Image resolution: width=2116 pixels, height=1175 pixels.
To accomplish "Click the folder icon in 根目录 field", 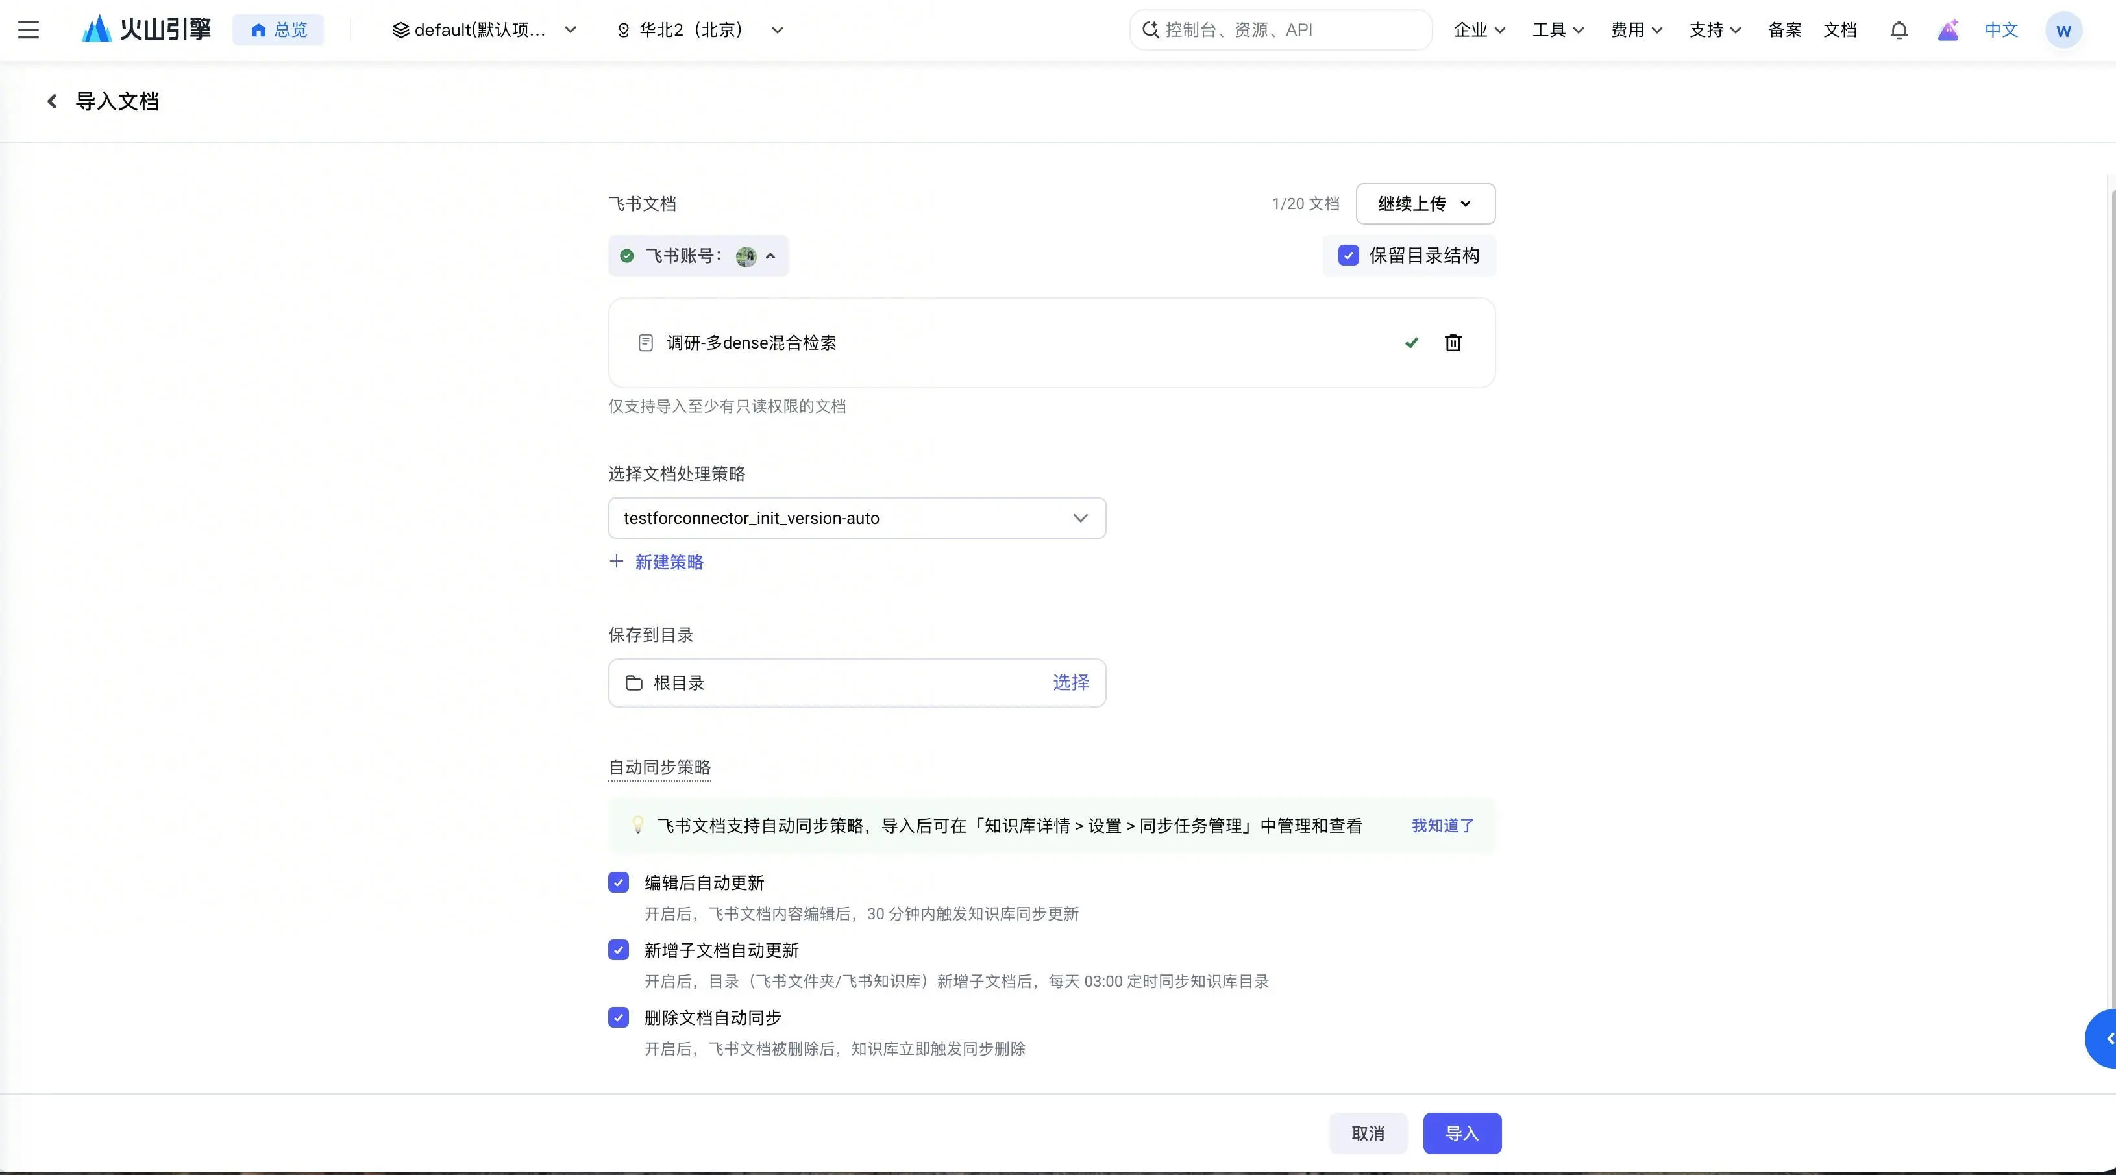I will (634, 683).
